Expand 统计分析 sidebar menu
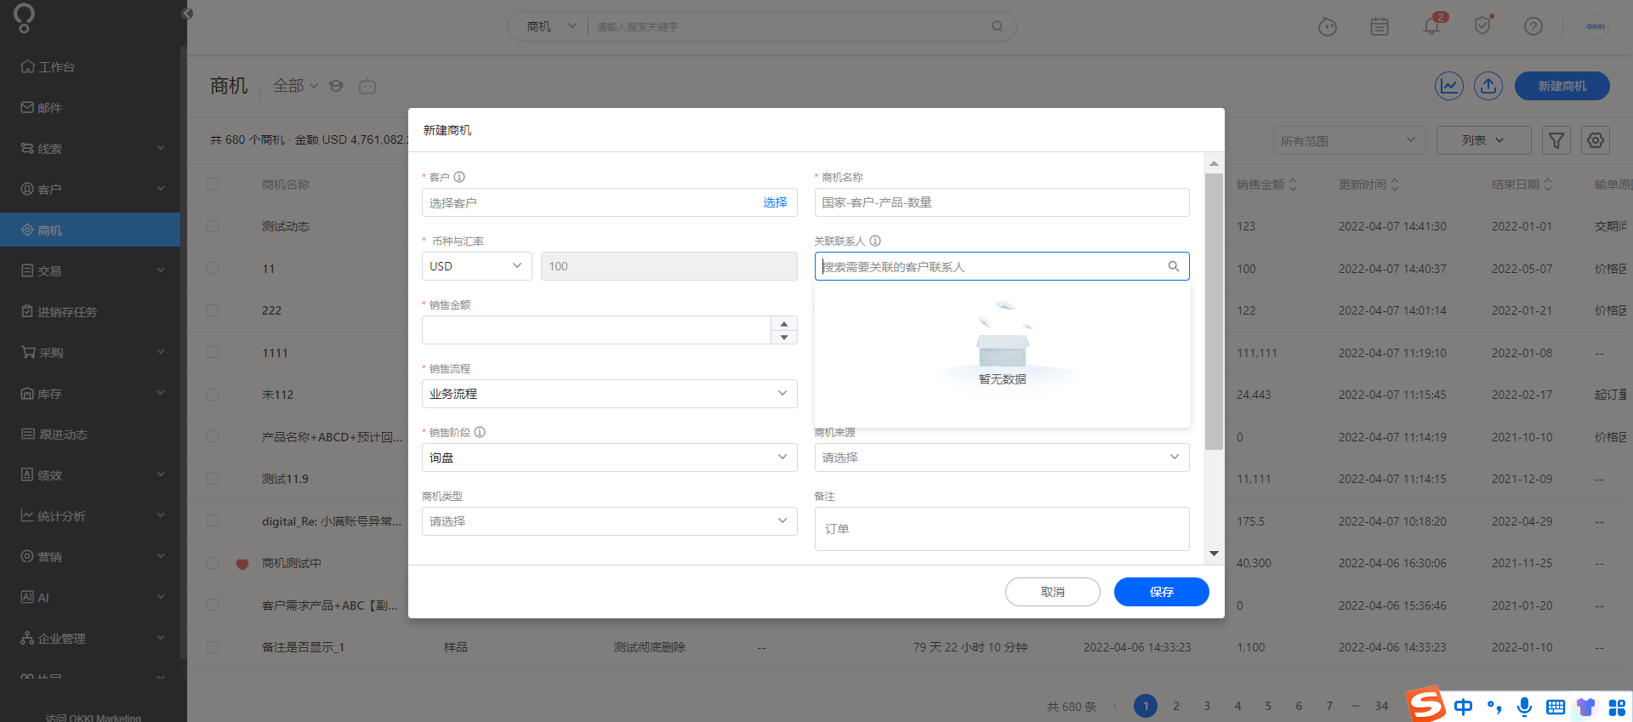The width and height of the screenshot is (1633, 722). click(x=90, y=516)
